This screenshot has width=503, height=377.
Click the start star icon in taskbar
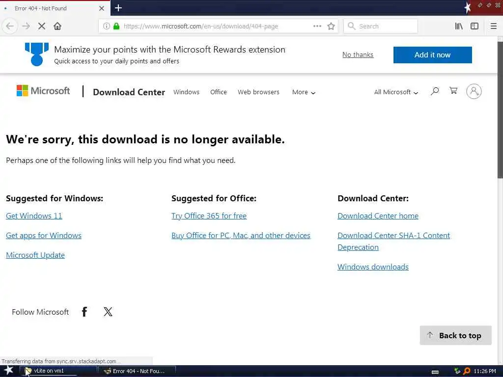pyautogui.click(x=8, y=371)
